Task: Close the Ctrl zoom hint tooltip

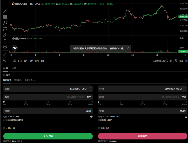Action: click(128, 48)
